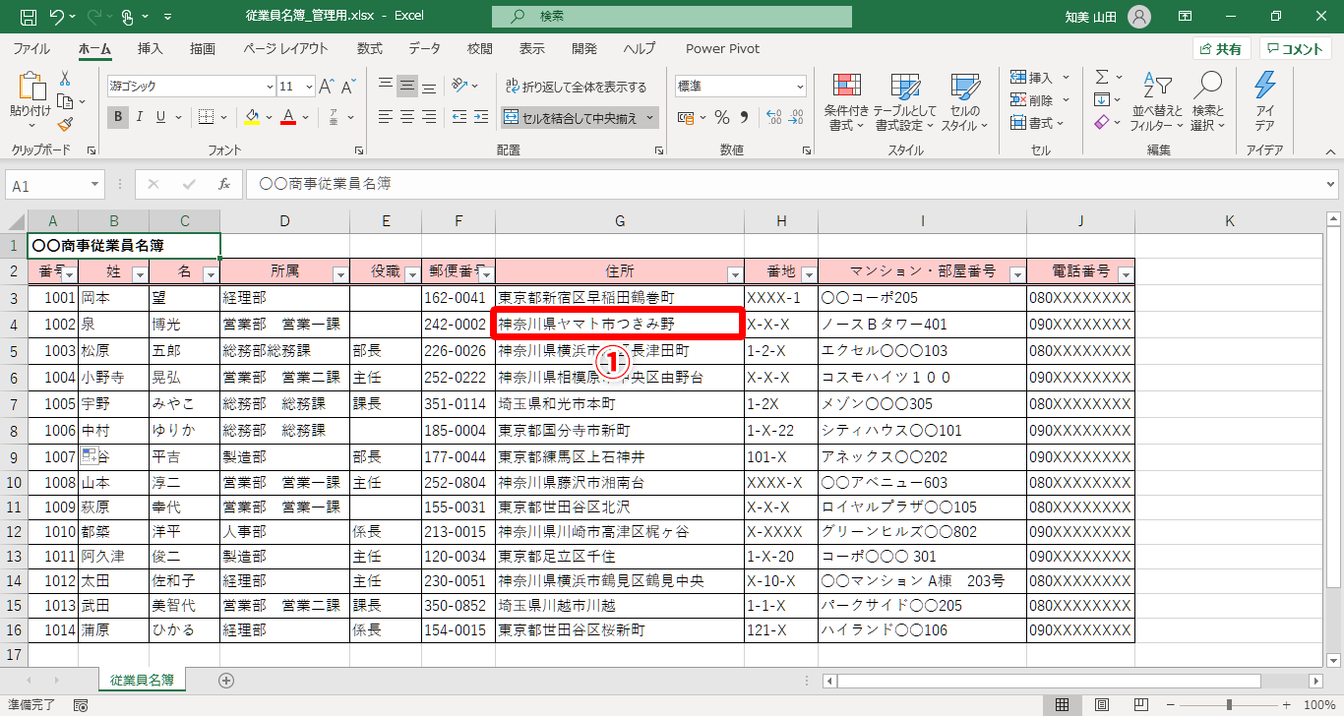1344x716 pixels.
Task: Open the Power Pivot tab
Action: 723,49
